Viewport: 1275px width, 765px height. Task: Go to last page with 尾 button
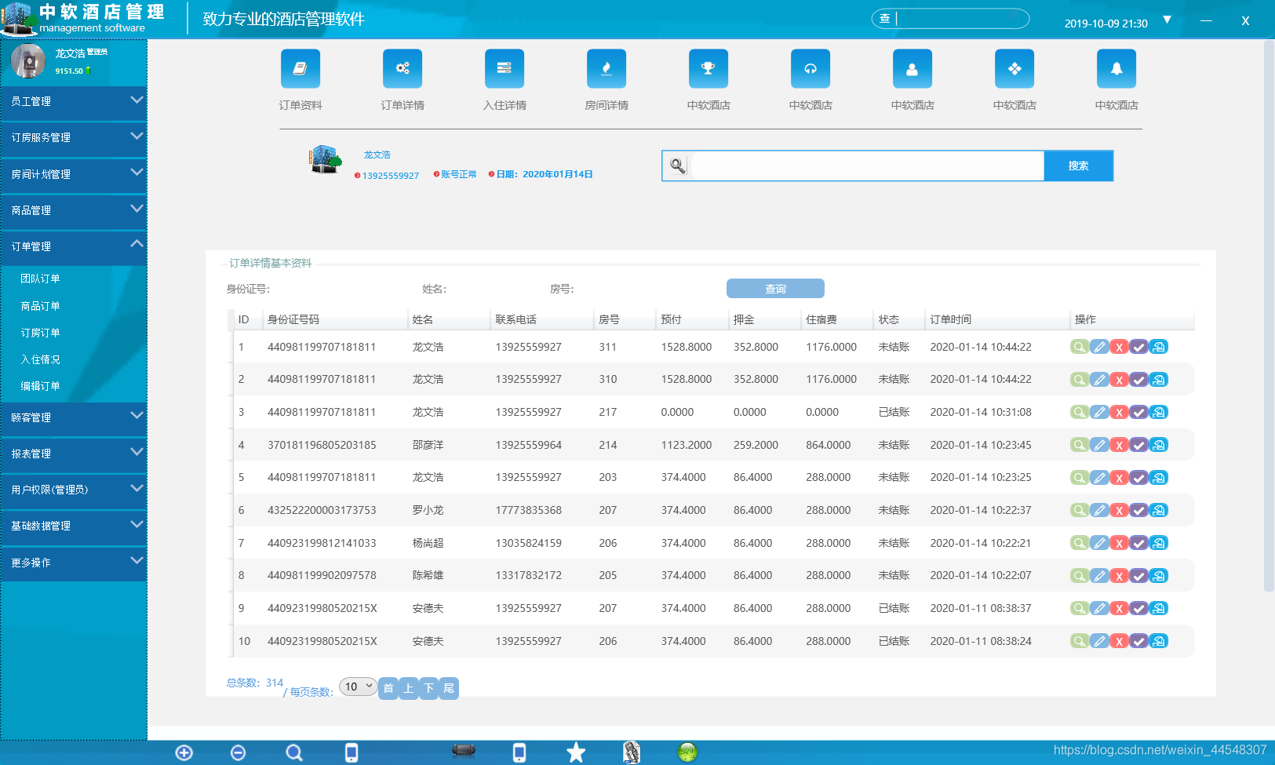click(x=449, y=688)
